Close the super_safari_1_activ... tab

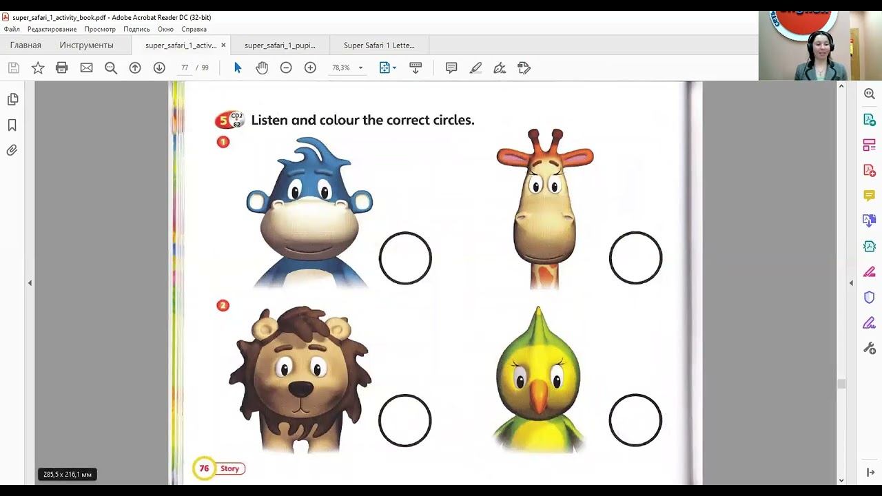[223, 45]
